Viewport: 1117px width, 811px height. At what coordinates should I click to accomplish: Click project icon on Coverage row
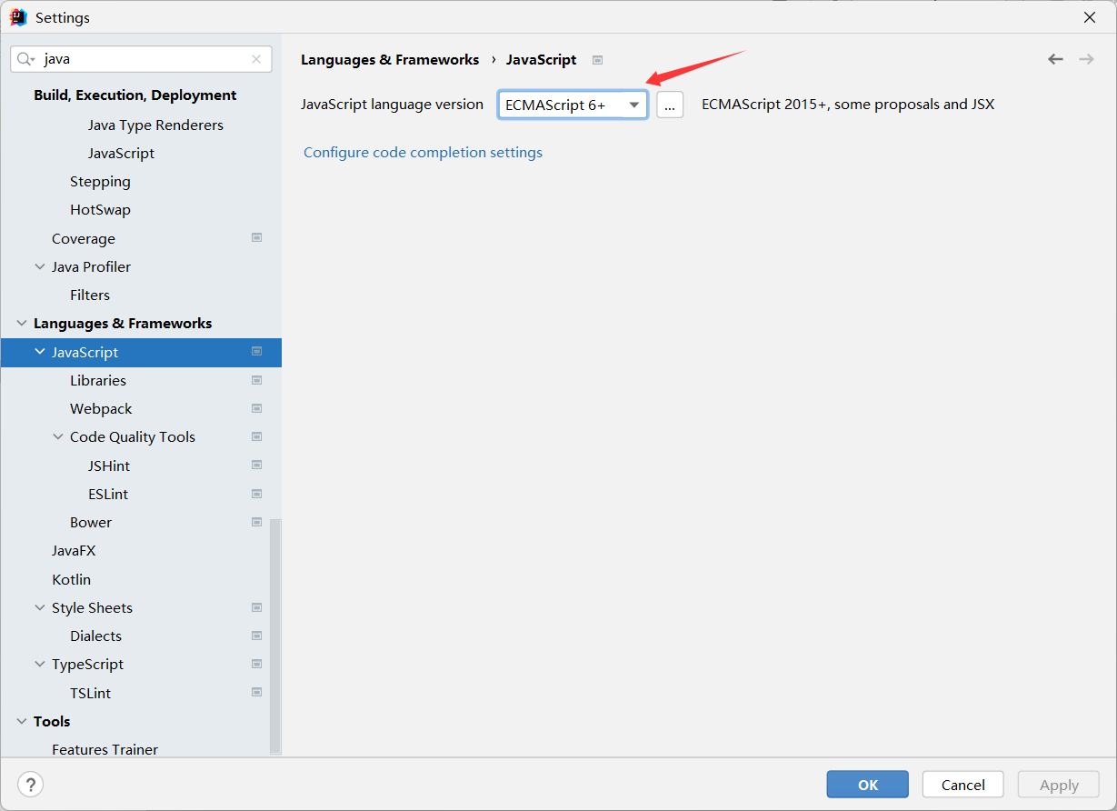click(x=256, y=238)
